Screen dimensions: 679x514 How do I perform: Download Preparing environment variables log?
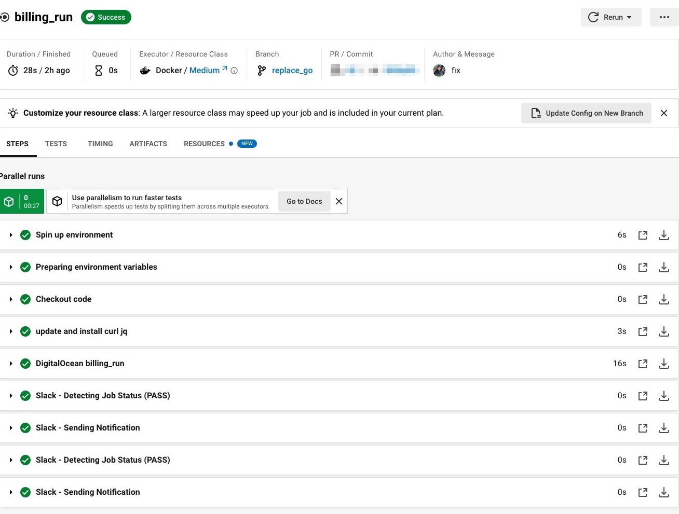[663, 267]
